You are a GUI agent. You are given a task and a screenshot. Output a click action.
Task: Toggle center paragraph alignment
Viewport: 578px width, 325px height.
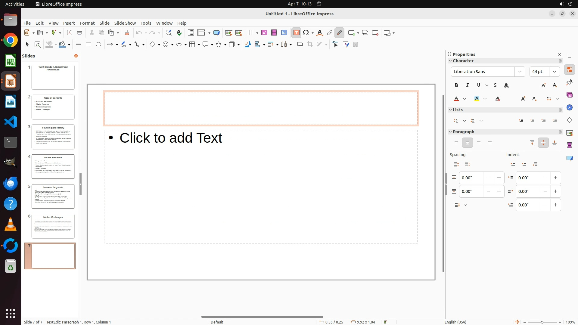click(x=468, y=143)
